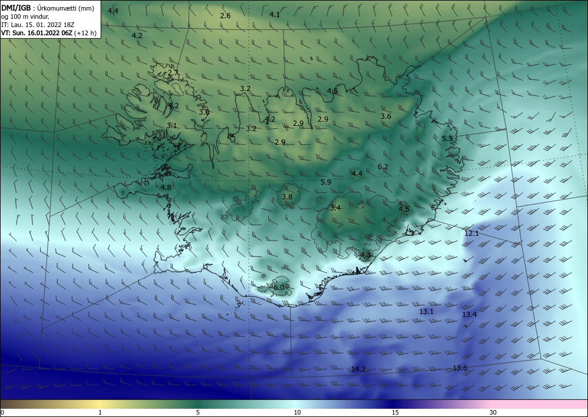This screenshot has width=588, height=417.
Task: Click the 2.7 value over the Westfjords
Action: click(173, 73)
